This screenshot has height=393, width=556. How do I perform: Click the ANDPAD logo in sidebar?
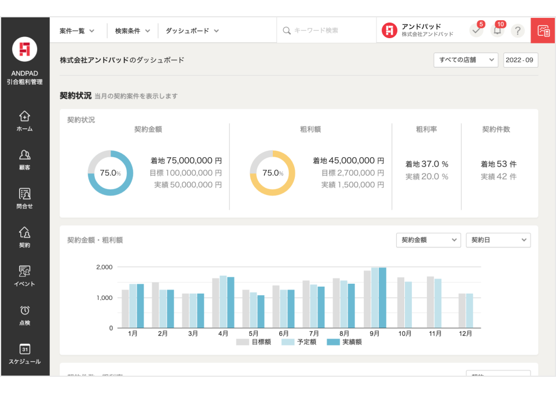pyautogui.click(x=24, y=49)
